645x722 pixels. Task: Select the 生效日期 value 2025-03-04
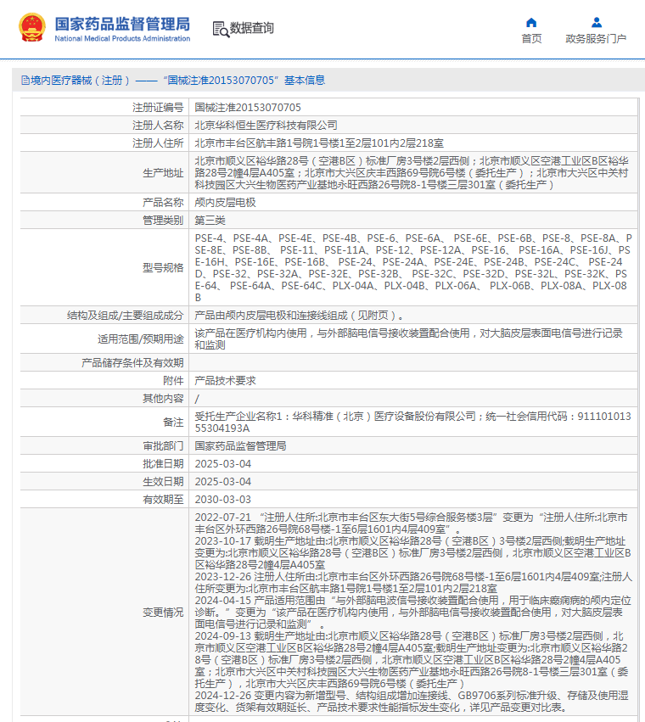point(223,482)
